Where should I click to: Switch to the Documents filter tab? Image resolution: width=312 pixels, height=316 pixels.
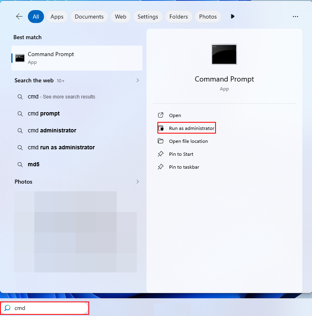click(89, 17)
